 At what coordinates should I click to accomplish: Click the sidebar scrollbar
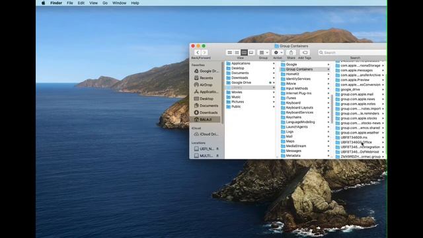[x=223, y=93]
